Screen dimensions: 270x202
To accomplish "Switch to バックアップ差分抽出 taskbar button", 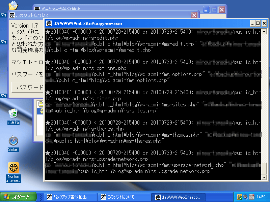I will (x=71, y=197).
